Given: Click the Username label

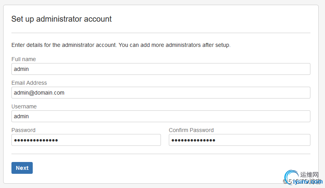Looking at the screenshot, I should tap(24, 106).
